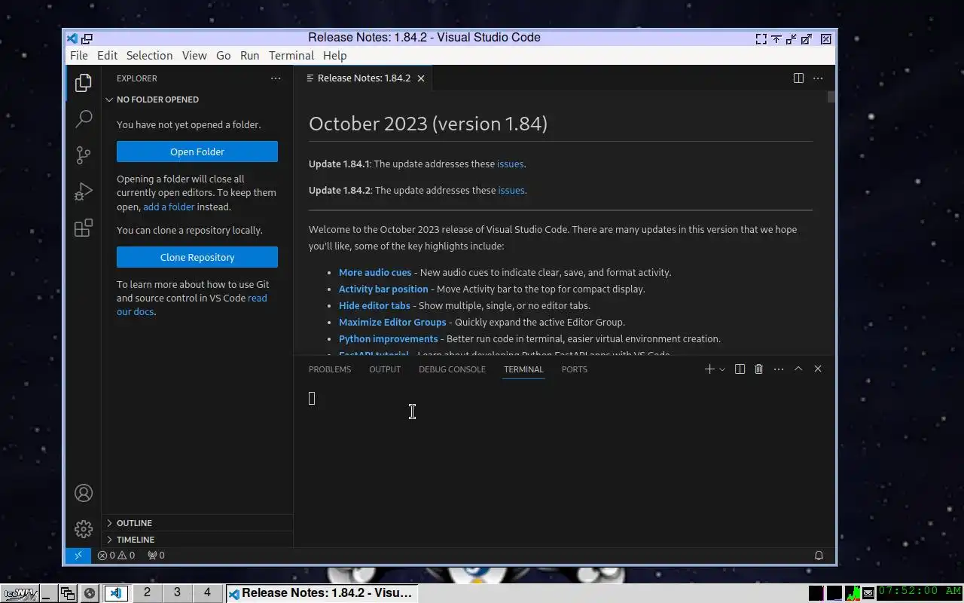
Task: Close the terminal panel
Action: [x=818, y=369]
